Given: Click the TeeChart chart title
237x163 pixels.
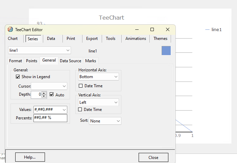Looking at the screenshot, I should pos(112,18).
